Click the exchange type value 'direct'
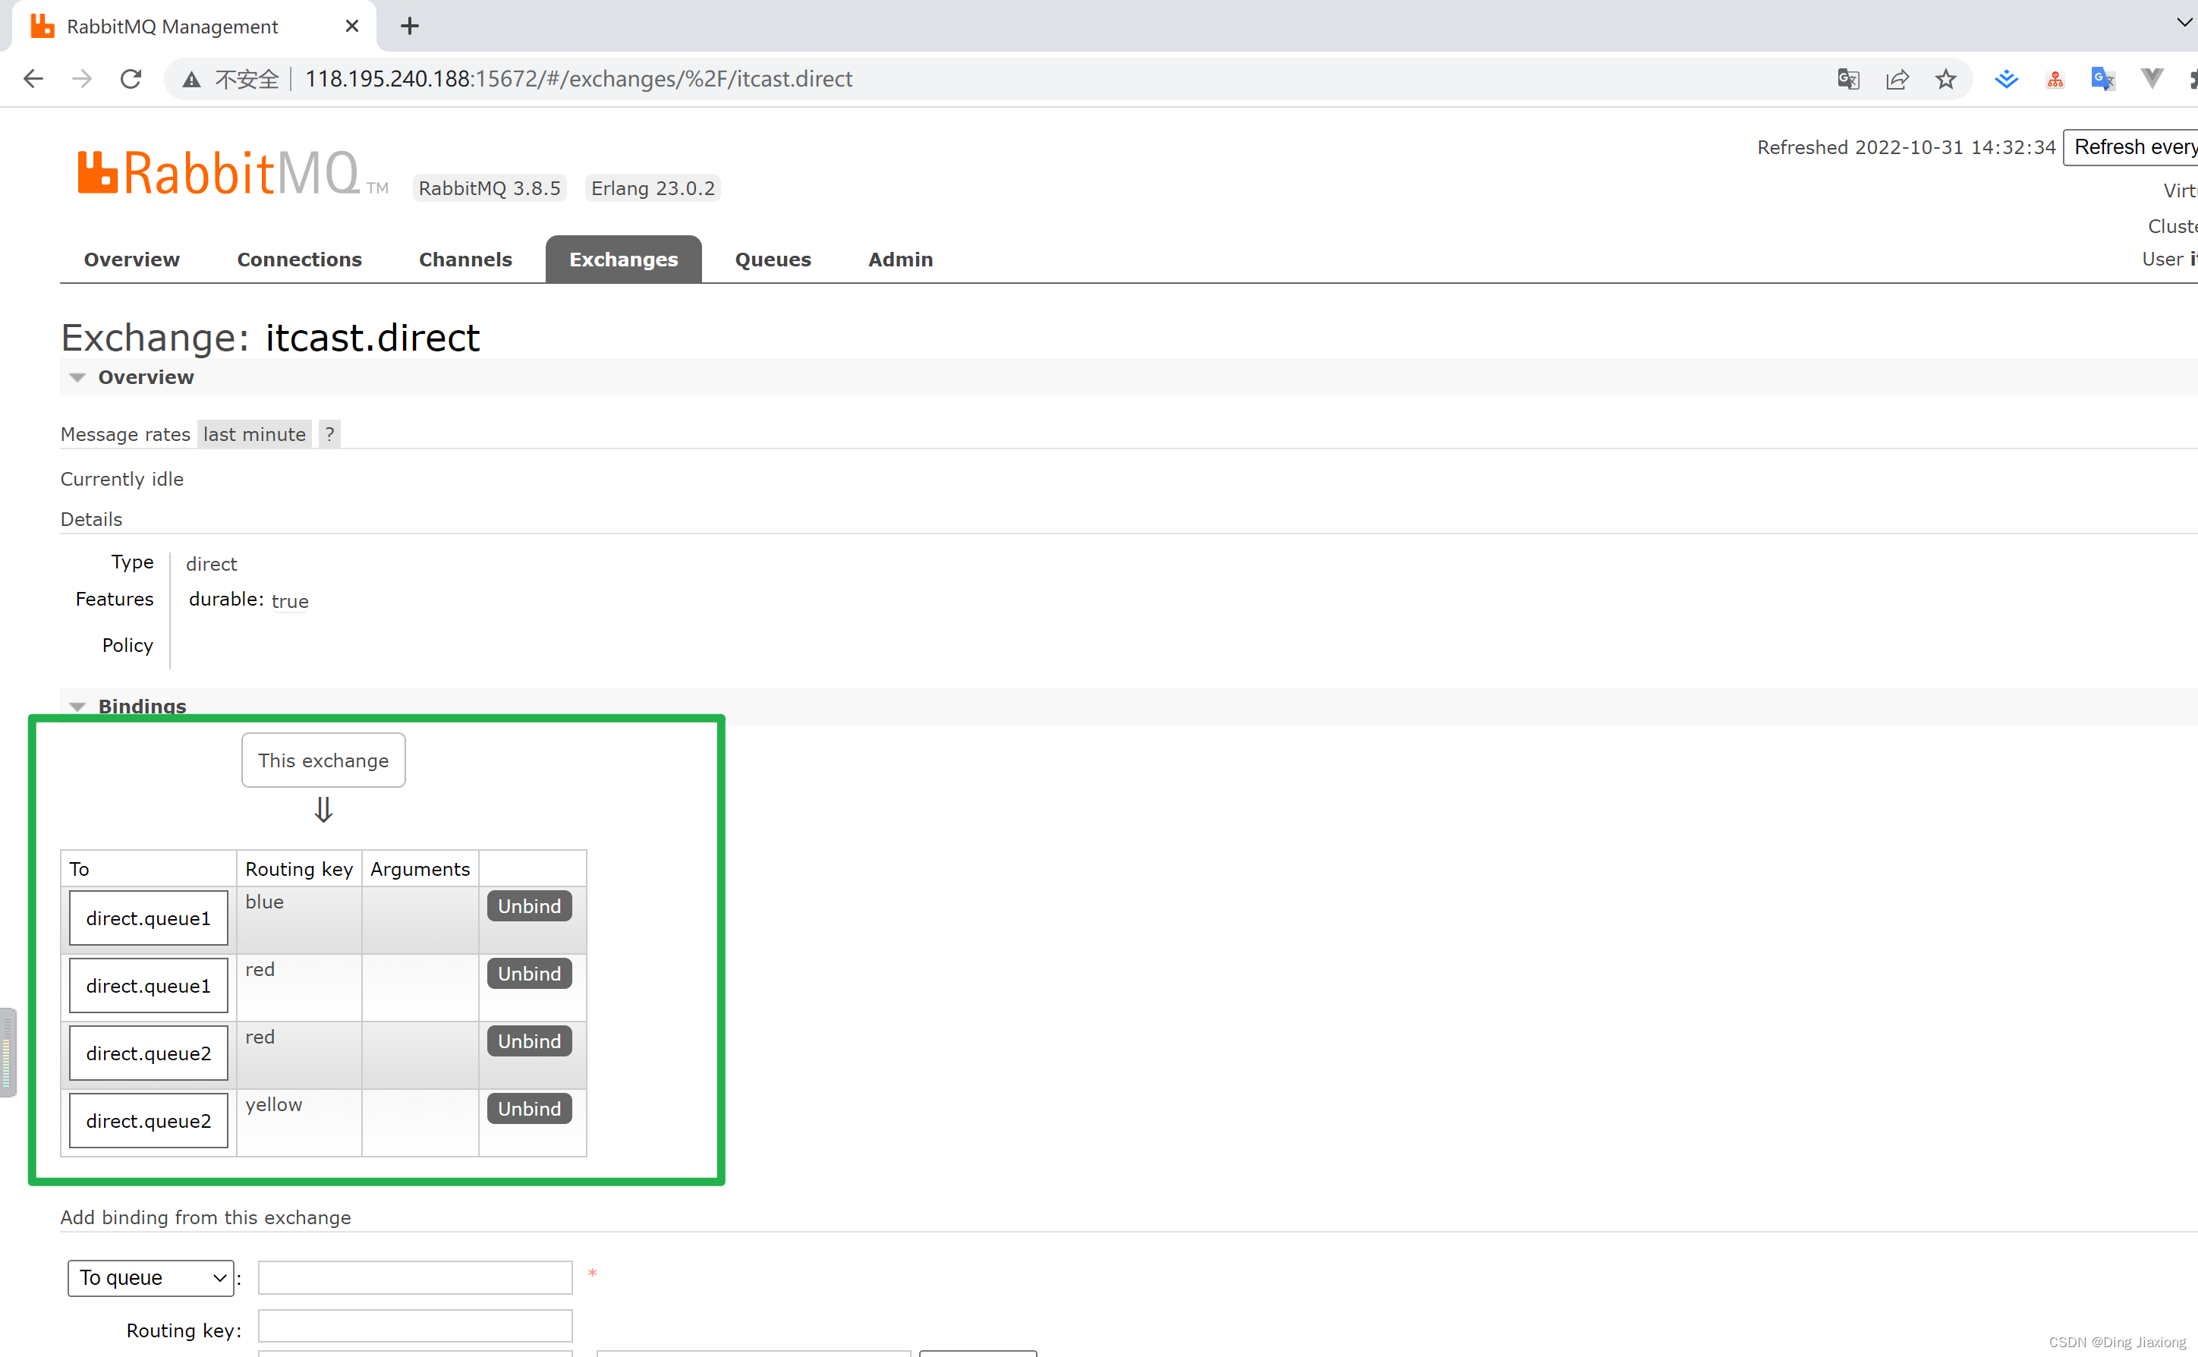 pos(211,564)
